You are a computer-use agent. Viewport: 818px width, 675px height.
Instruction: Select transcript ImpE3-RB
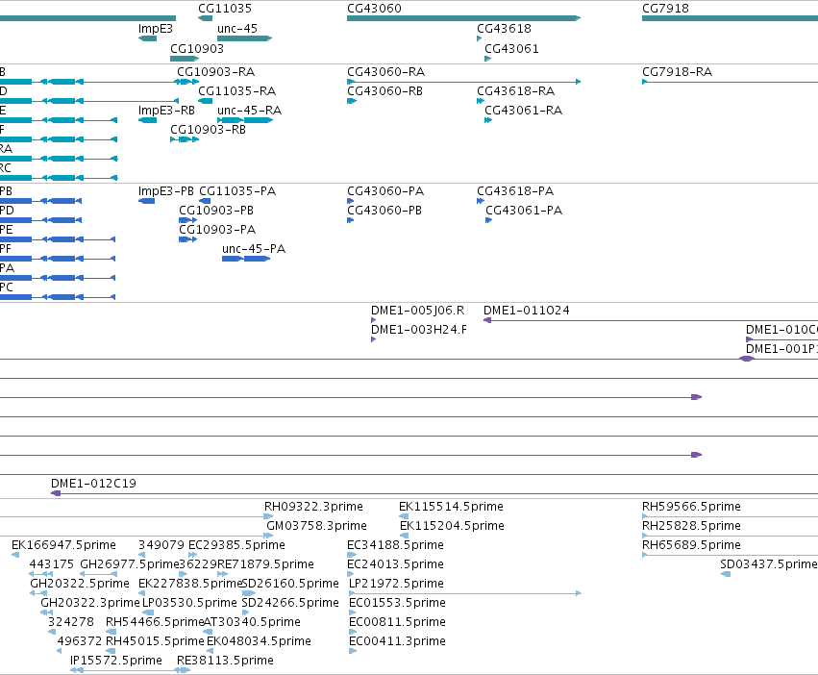(x=166, y=111)
